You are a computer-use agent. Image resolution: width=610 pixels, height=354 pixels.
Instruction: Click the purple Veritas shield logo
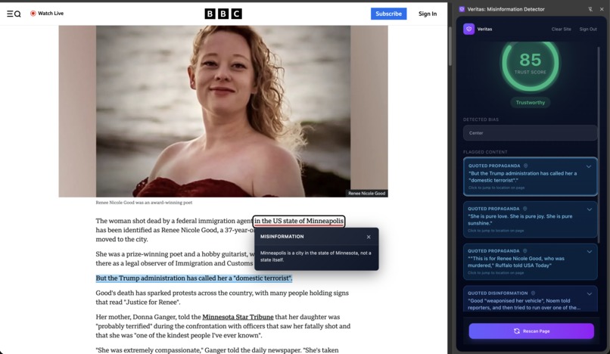[x=468, y=29]
